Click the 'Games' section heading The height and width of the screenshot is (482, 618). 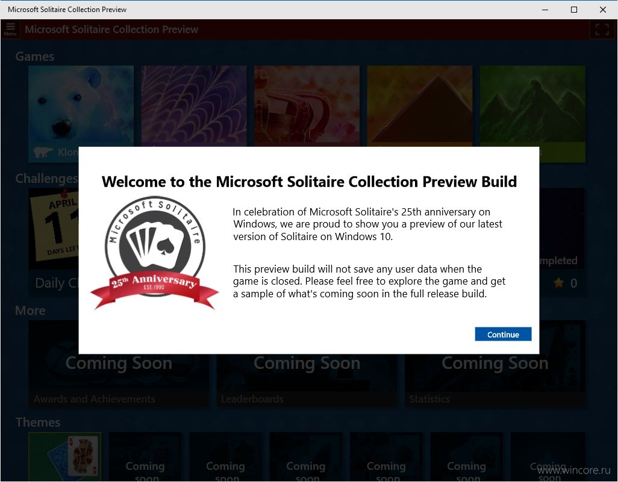pos(35,57)
